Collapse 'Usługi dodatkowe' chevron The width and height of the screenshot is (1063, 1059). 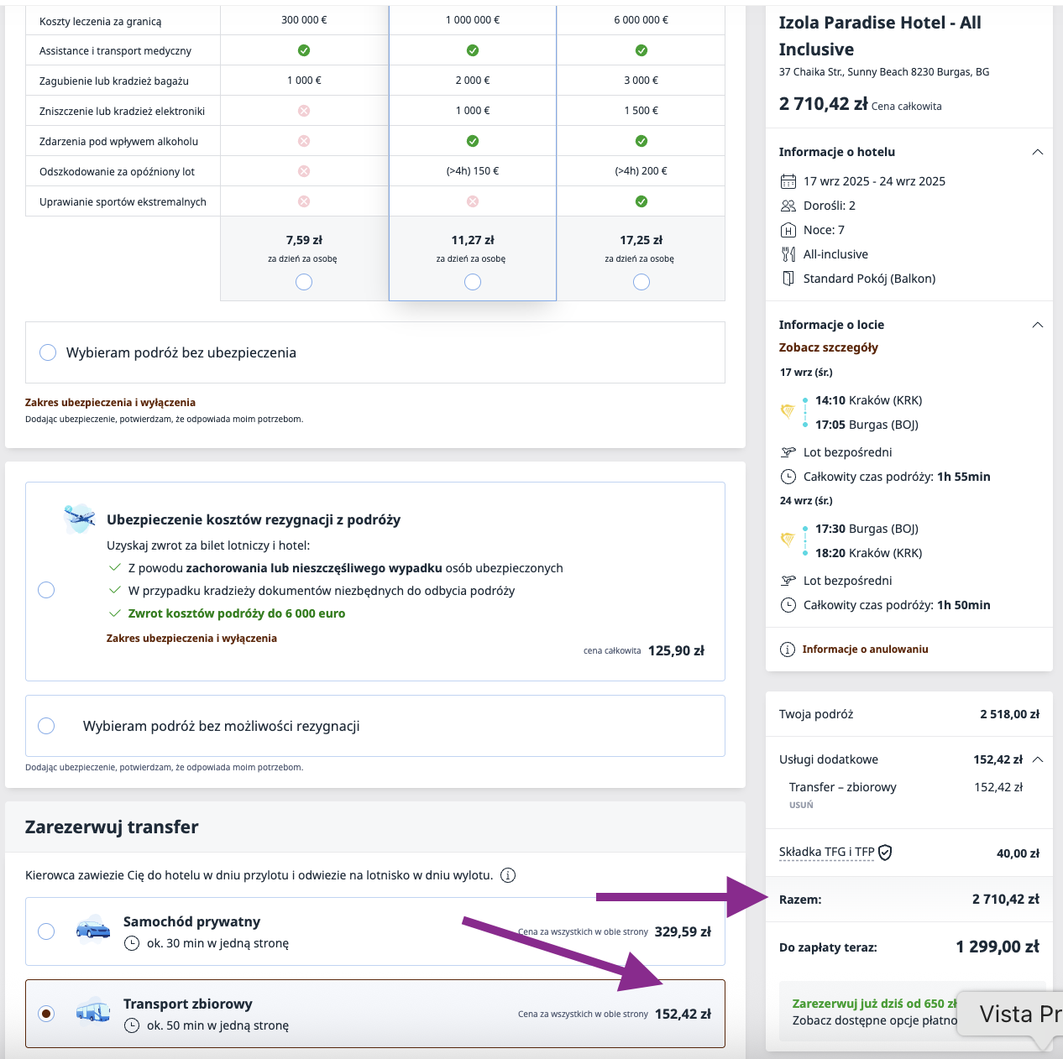tap(1038, 759)
